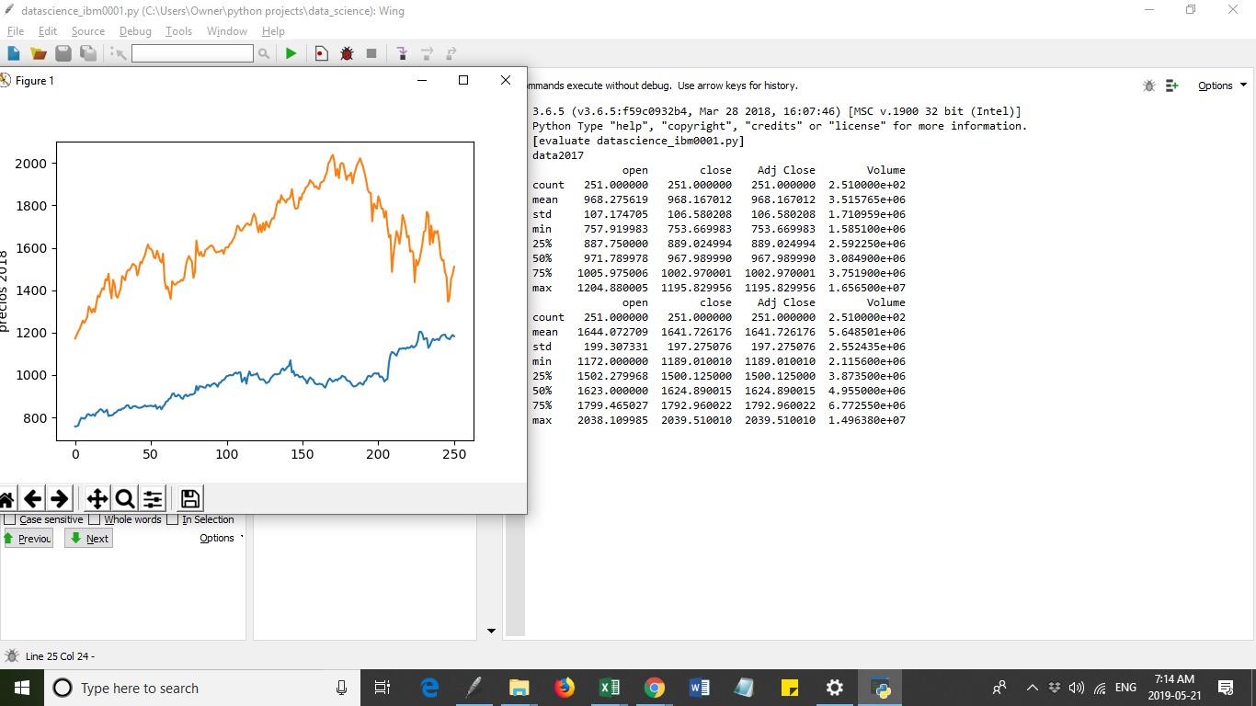
Task: Expand the search Options menu
Action: coord(219,538)
